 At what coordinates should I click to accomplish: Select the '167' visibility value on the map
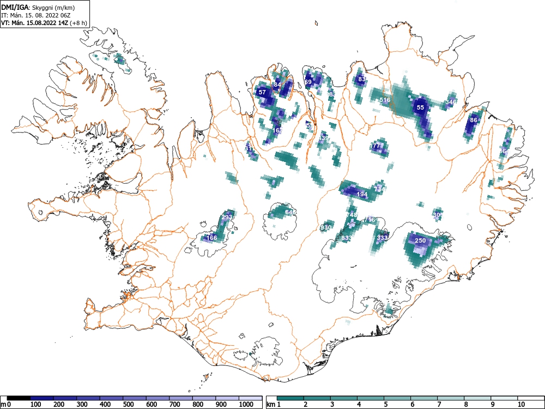click(278, 130)
